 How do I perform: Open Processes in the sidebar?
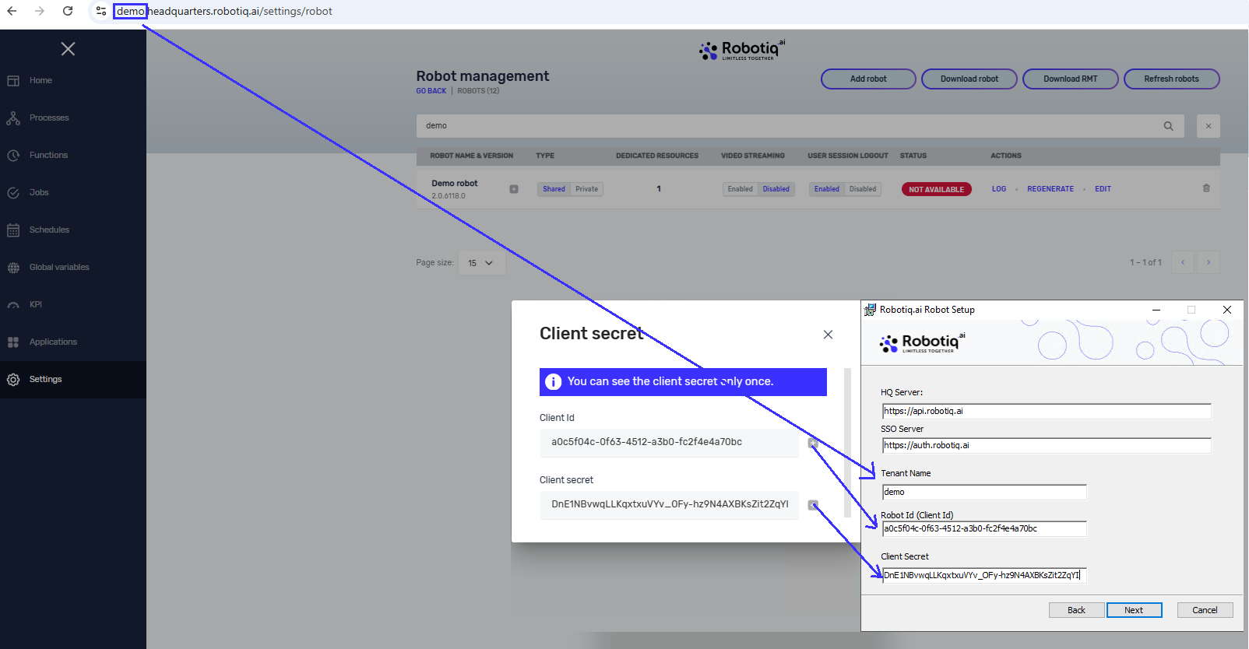coord(49,118)
